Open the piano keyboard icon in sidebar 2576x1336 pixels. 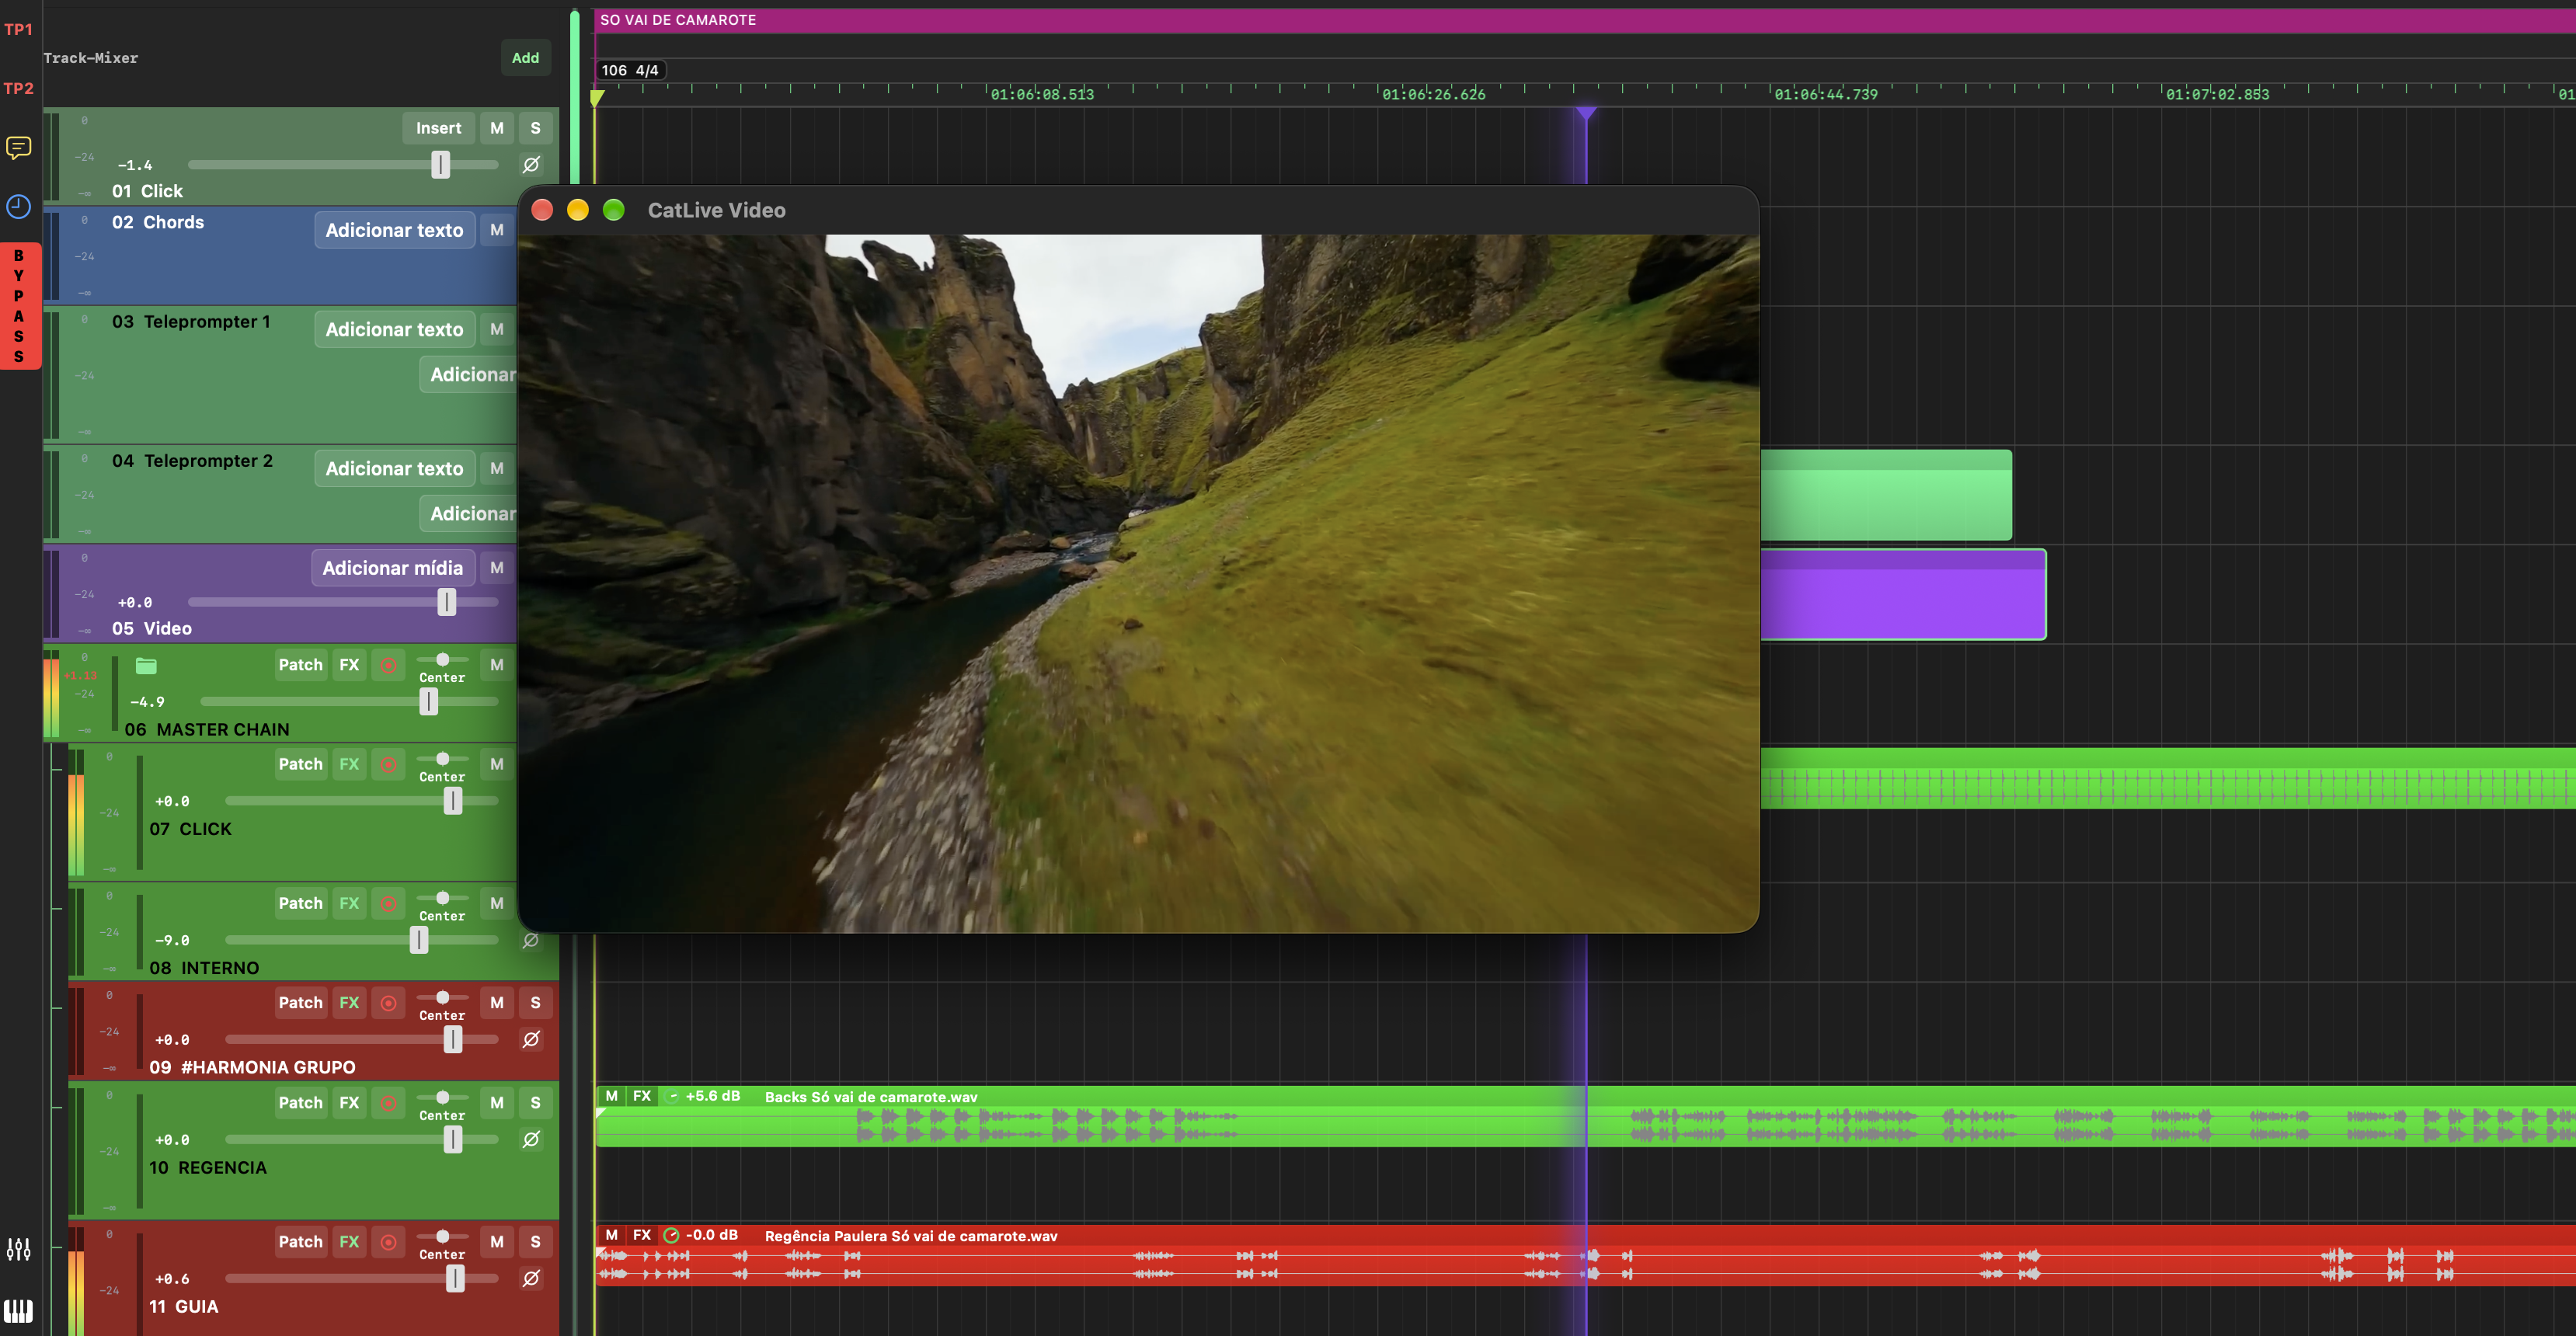point(18,1310)
